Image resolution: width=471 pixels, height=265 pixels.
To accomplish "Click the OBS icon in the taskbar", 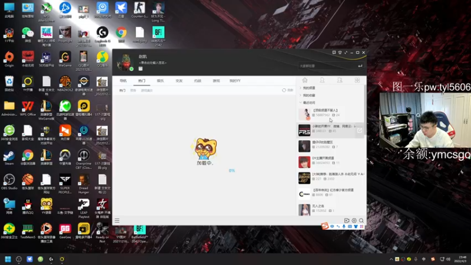I will tap(19, 259).
